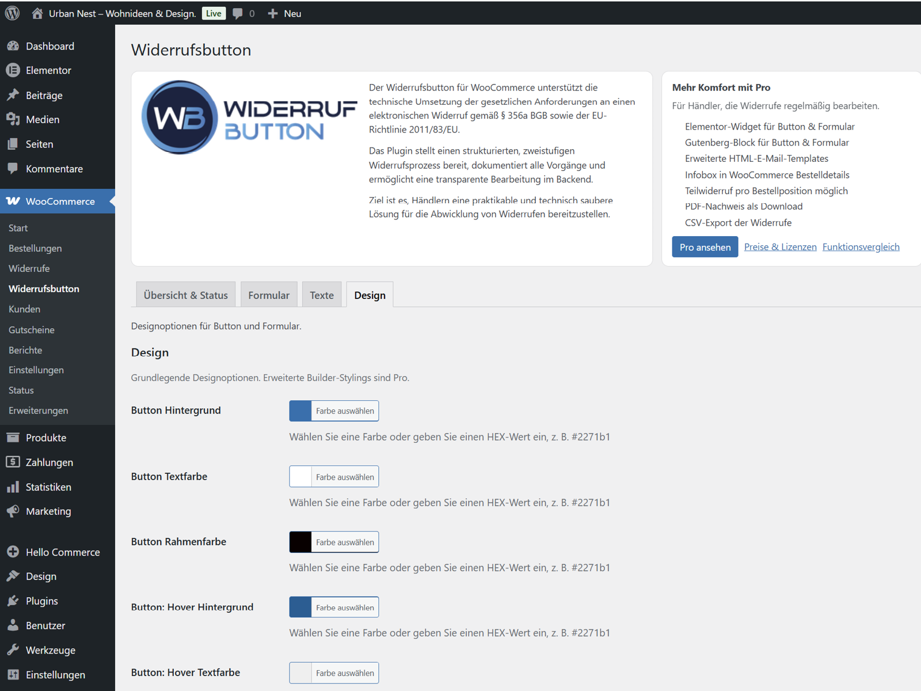Open Gutscheine in WooCommerce submenu
Viewport: 921px width, 691px height.
32,330
